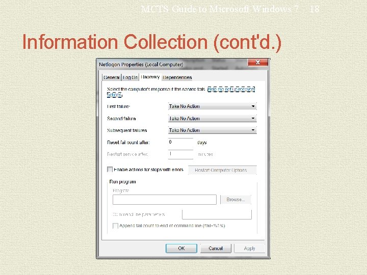Click the Command line parameters field

tap(217, 214)
